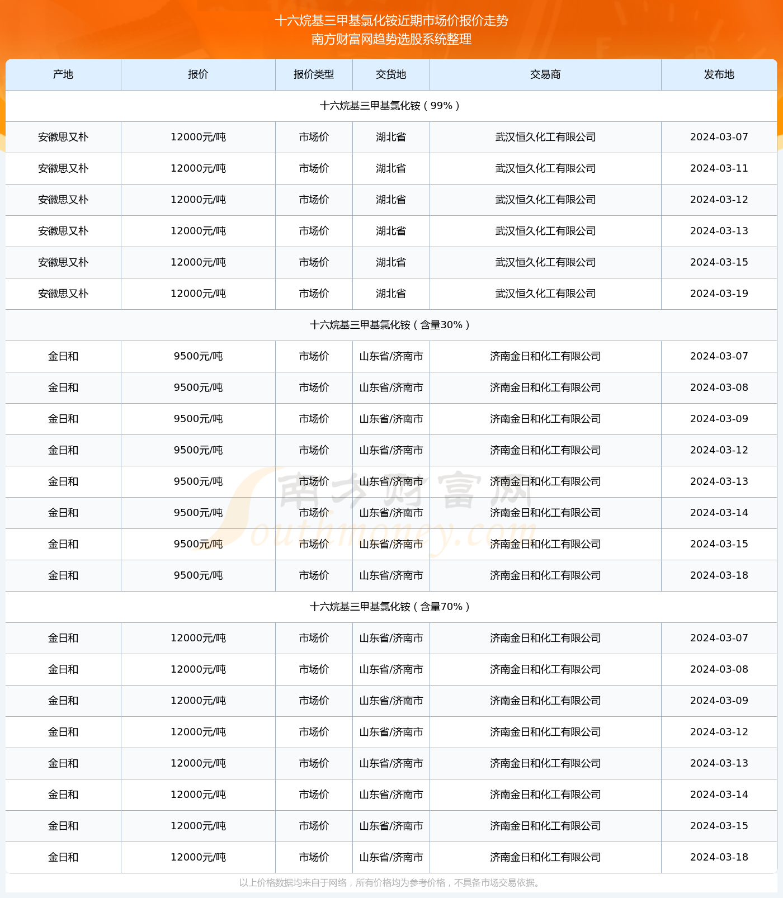Select the section heading 十六烷基三甲基氯化铵（含量30%）
The width and height of the screenshot is (783, 898).
coord(391,325)
